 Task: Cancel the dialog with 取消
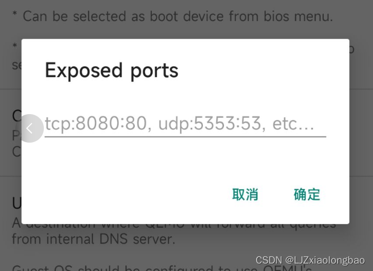[245, 194]
